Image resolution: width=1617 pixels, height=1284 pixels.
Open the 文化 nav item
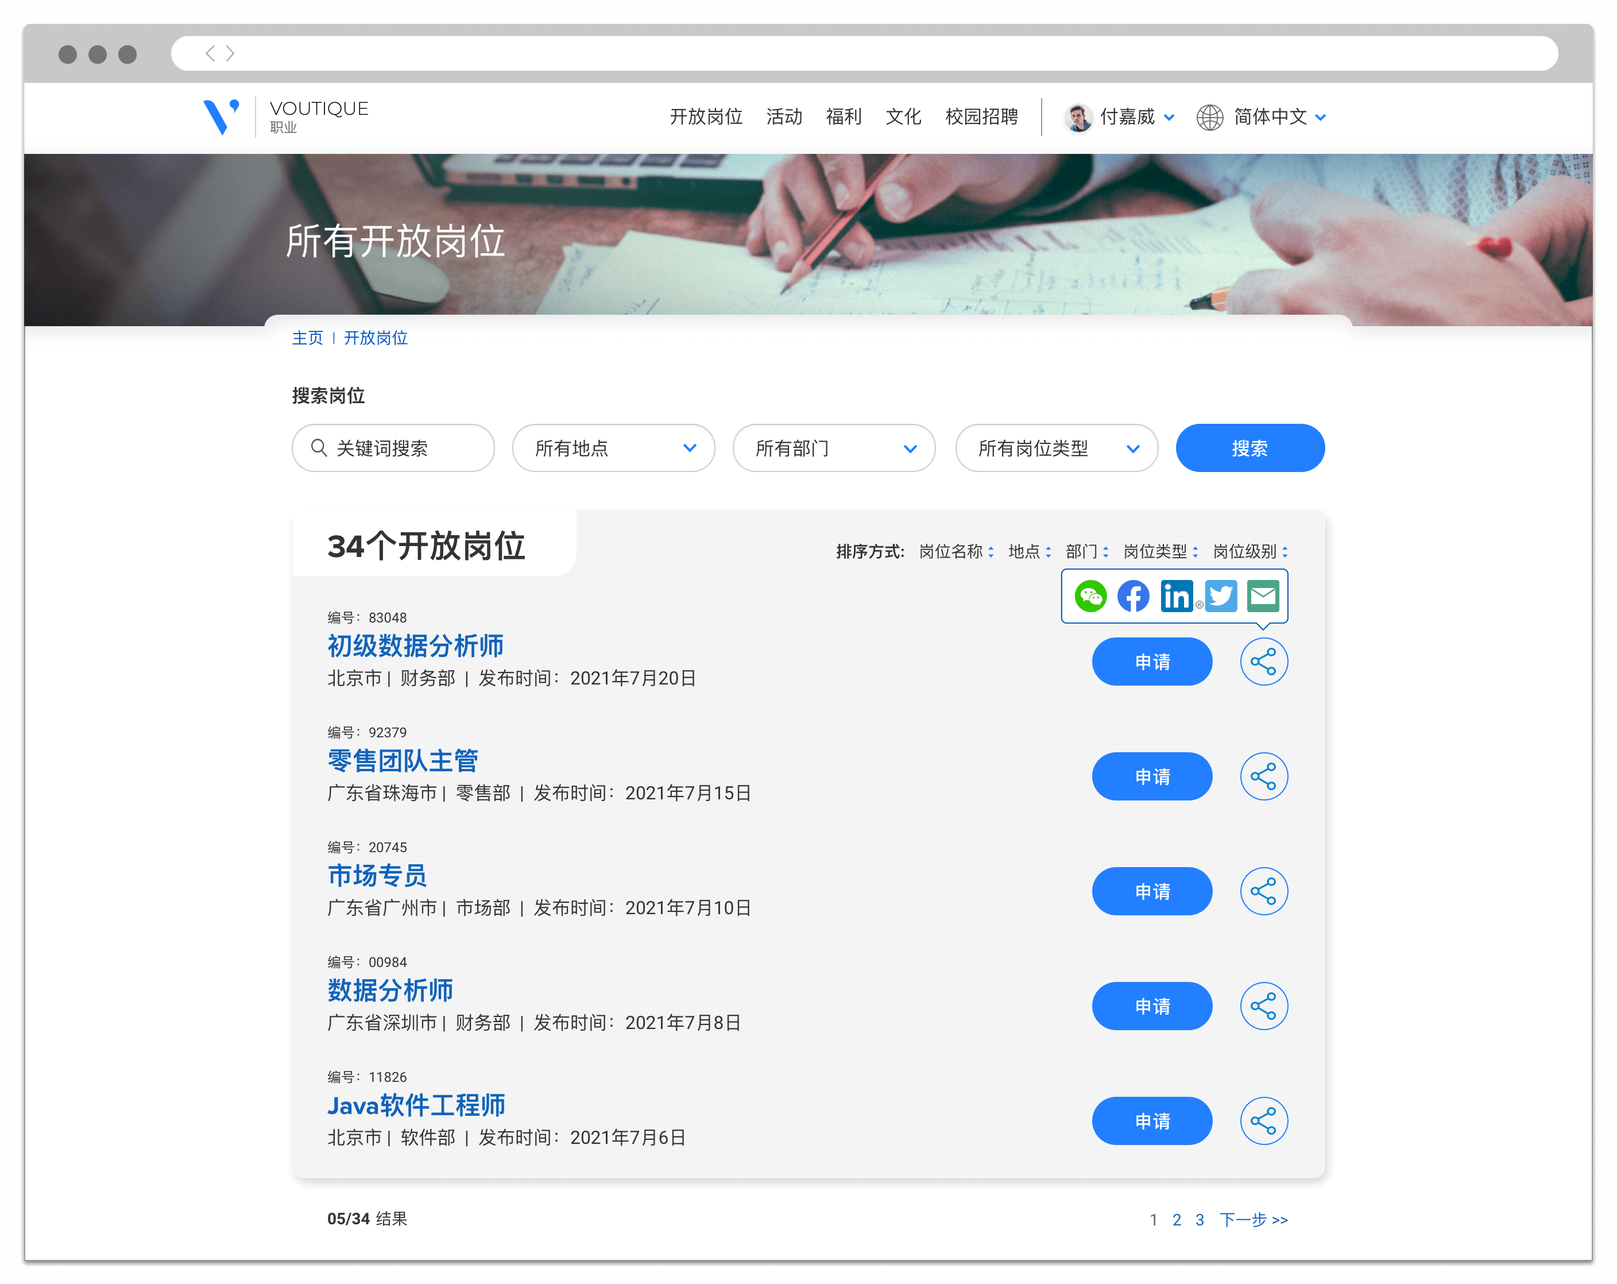(x=903, y=117)
